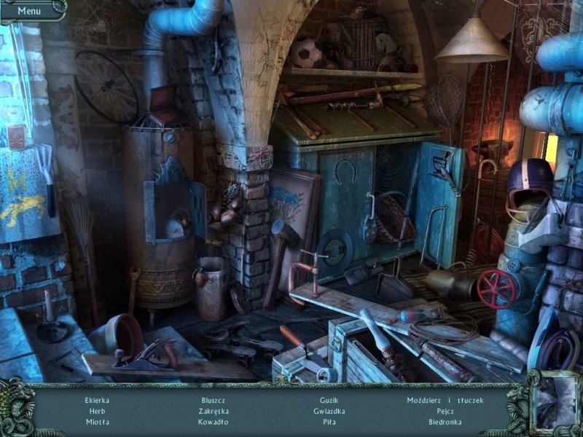583x437 pixels.
Task: Select 'Ekierka' in the item list
Action: point(97,400)
